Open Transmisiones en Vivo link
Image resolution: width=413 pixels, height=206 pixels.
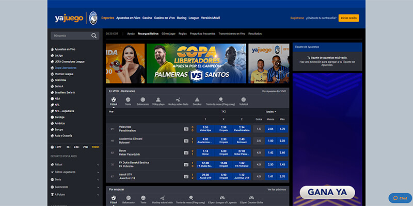(232, 33)
